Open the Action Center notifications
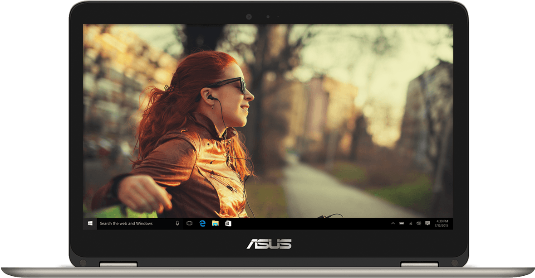The height and width of the screenshot is (278, 535). (427, 223)
